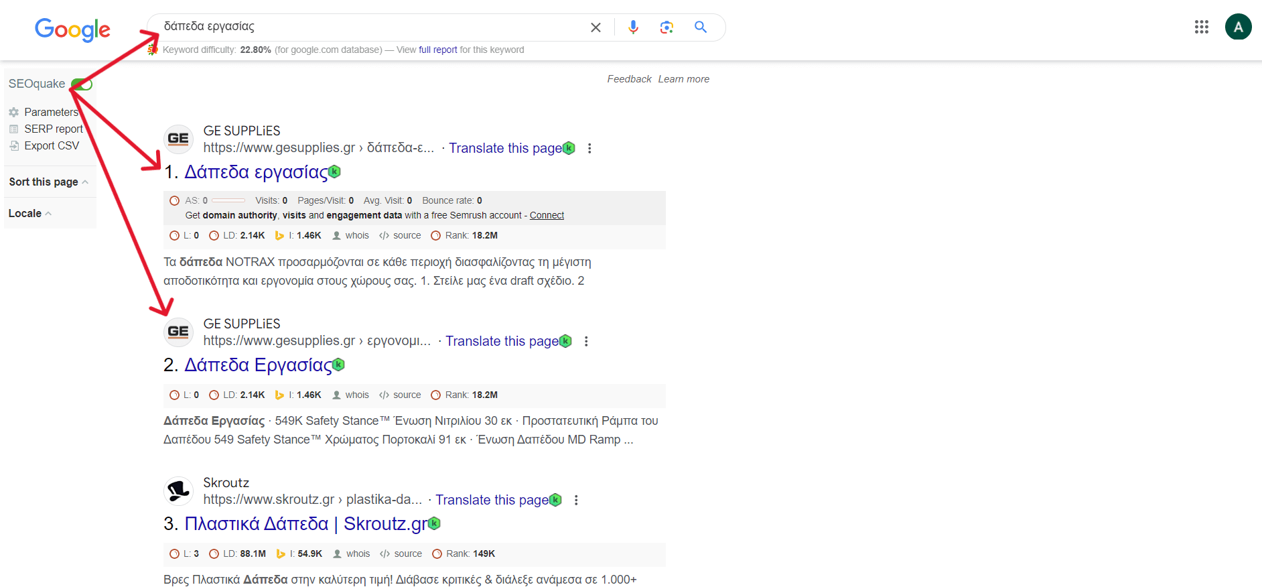Open whois for Skroutz result
This screenshot has height=587, width=1262.
(x=352, y=553)
